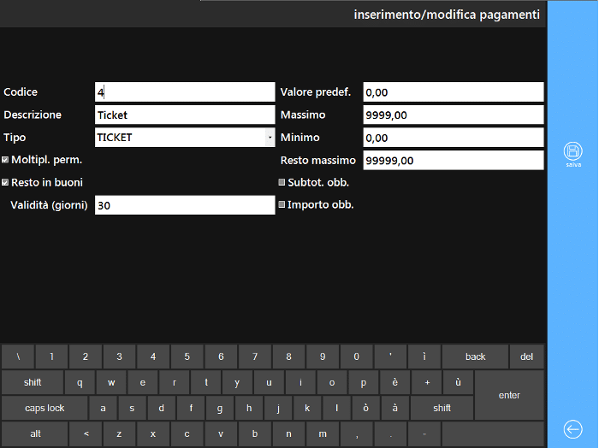Tap the backslash key
This screenshot has height=448, width=599.
point(18,357)
